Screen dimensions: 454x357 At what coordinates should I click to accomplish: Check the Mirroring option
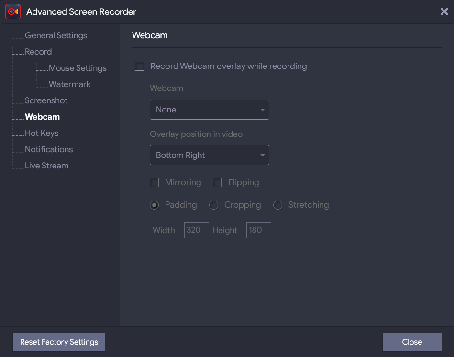click(154, 182)
